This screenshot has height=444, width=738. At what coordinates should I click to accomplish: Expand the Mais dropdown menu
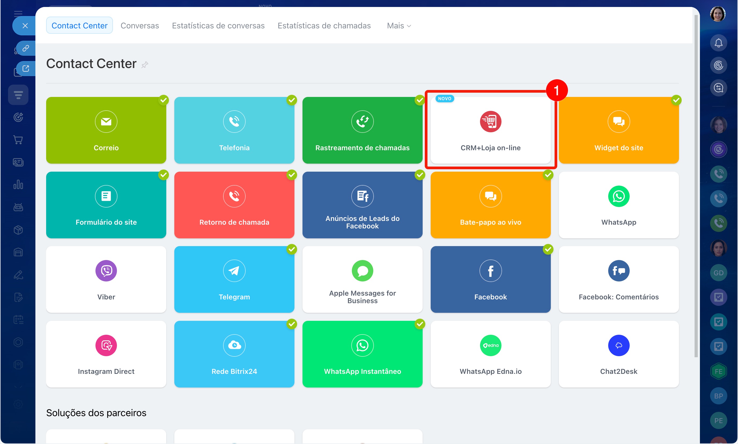click(x=399, y=26)
